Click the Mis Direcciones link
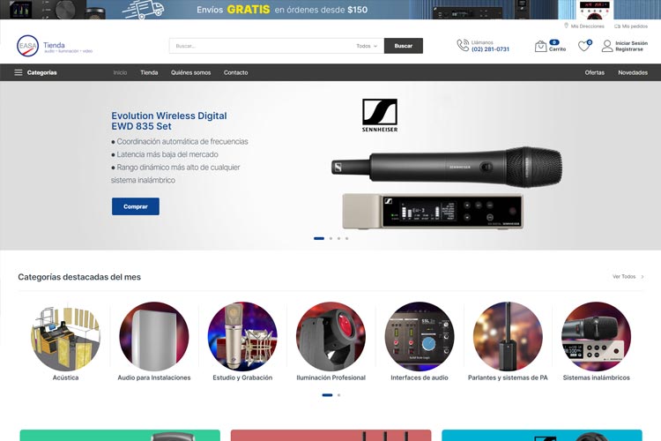Image resolution: width=661 pixels, height=441 pixels. point(588,26)
